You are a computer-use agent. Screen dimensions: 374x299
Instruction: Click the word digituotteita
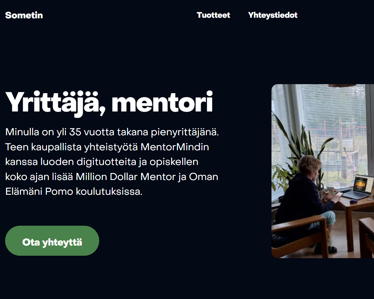coord(106,162)
